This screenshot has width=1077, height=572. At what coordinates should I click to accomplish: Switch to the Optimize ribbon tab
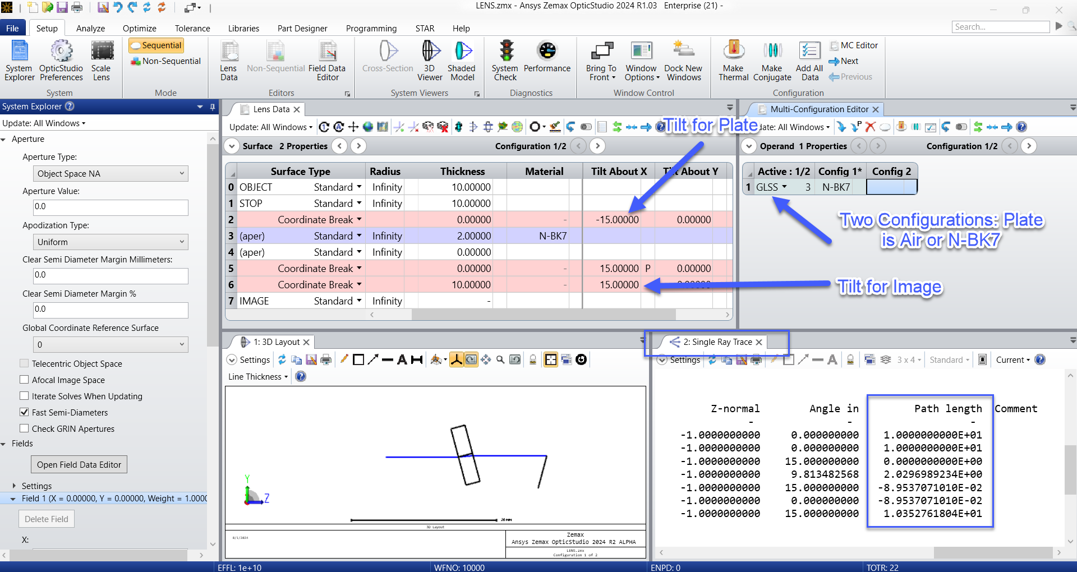[140, 28]
